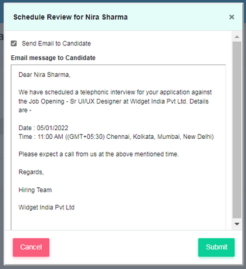Click the scrollbar up arrow
246x269 pixels.
coord(237,37)
